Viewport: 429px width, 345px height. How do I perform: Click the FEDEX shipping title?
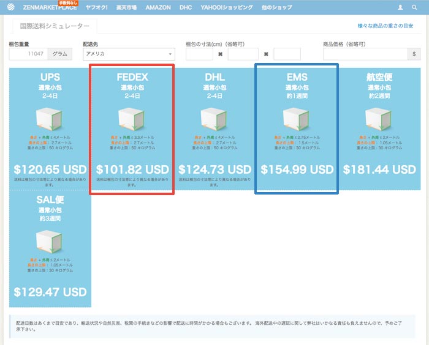click(132, 77)
